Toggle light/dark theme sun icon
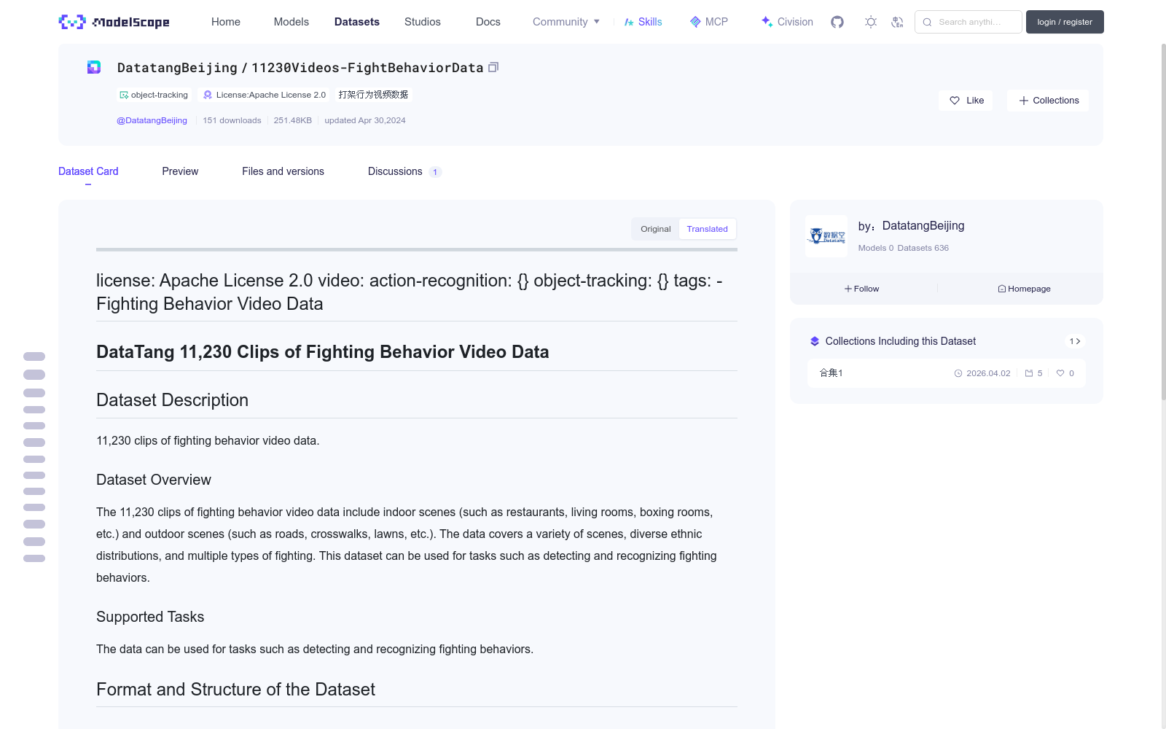1166x729 pixels. click(871, 22)
